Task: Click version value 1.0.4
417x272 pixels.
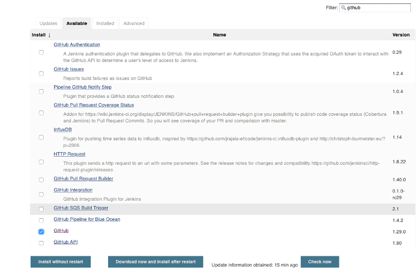Action: [397, 91]
